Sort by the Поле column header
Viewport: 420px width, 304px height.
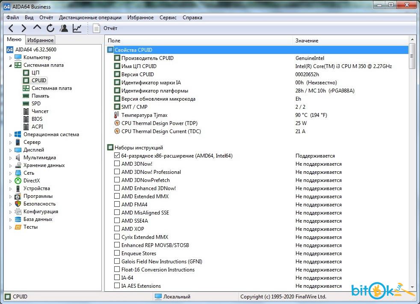click(x=199, y=41)
